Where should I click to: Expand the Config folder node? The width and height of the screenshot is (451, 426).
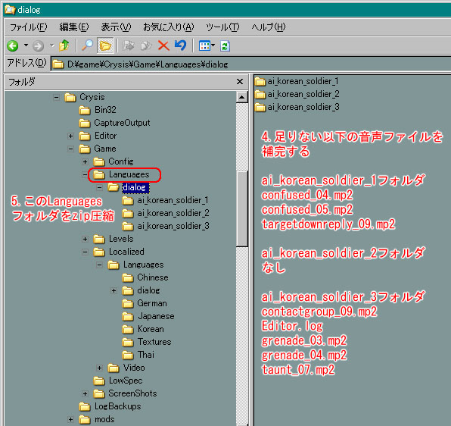click(86, 162)
